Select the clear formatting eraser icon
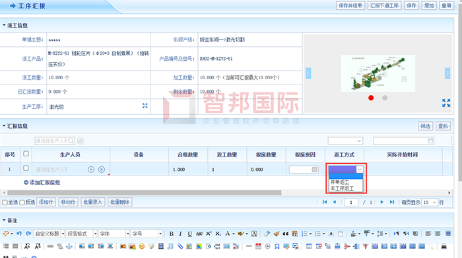 [267, 234]
